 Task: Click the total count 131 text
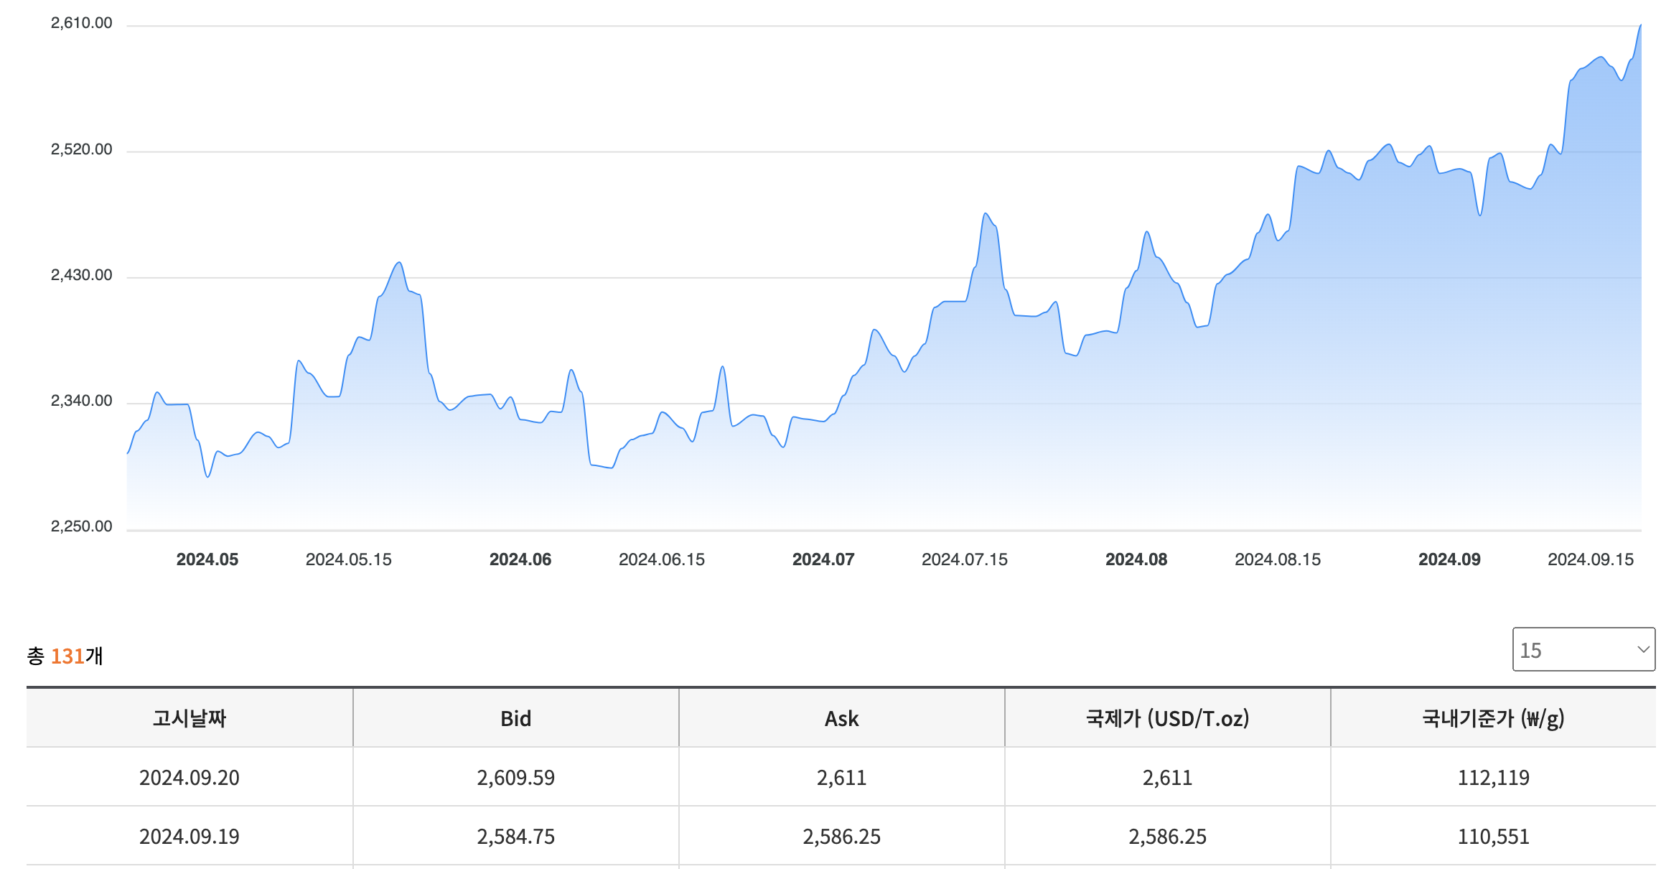(x=67, y=656)
